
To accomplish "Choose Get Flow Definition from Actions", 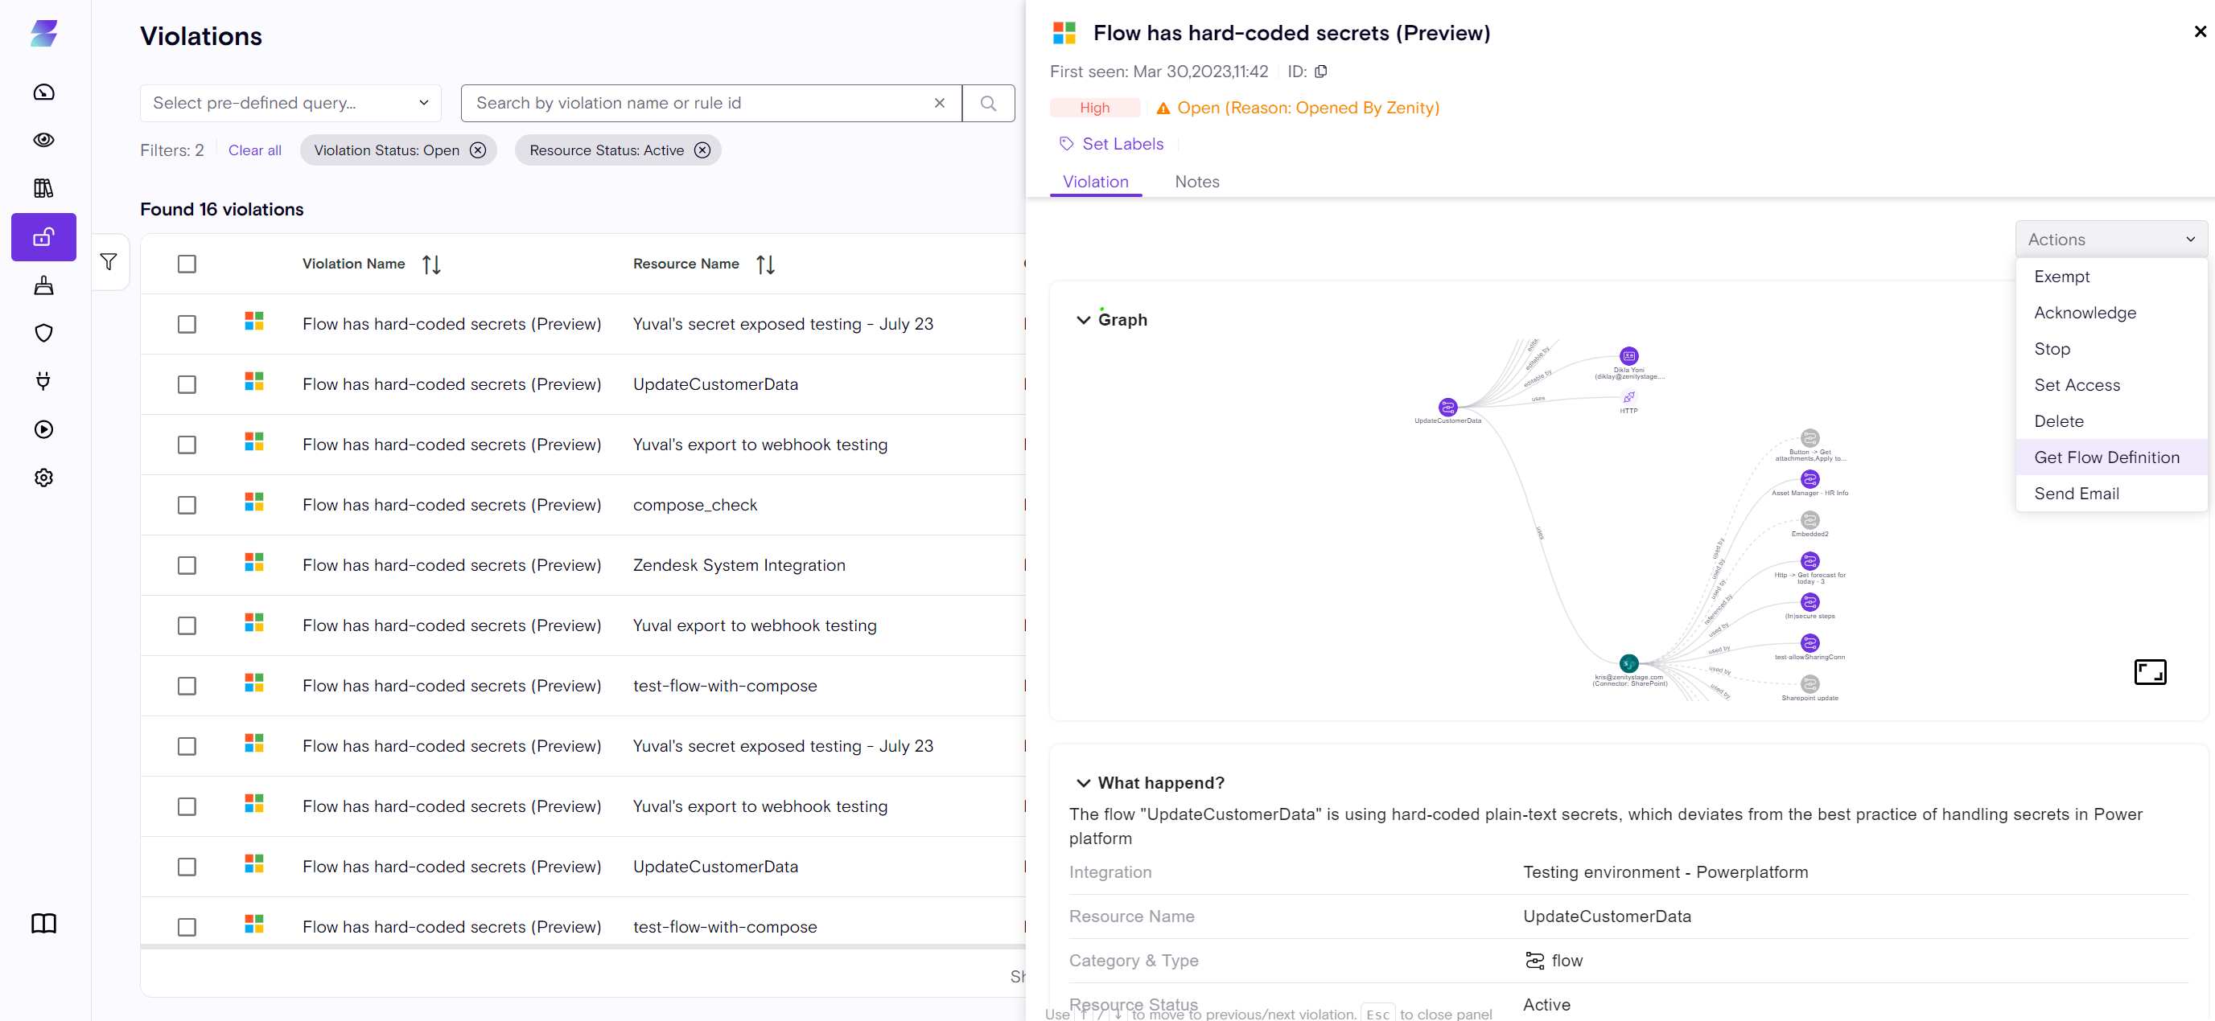I will [x=2106, y=457].
